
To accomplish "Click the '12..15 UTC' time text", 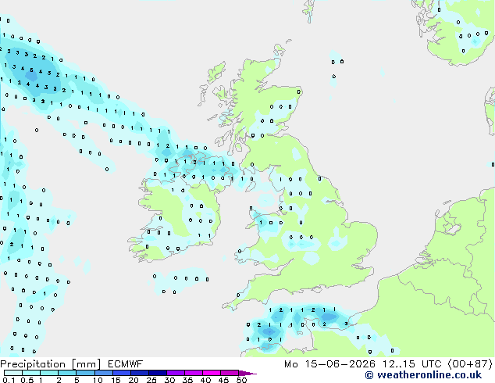I will (x=411, y=364).
